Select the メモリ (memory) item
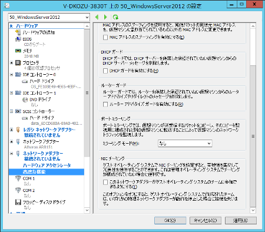The image size is (265, 232). (x=27, y=51)
